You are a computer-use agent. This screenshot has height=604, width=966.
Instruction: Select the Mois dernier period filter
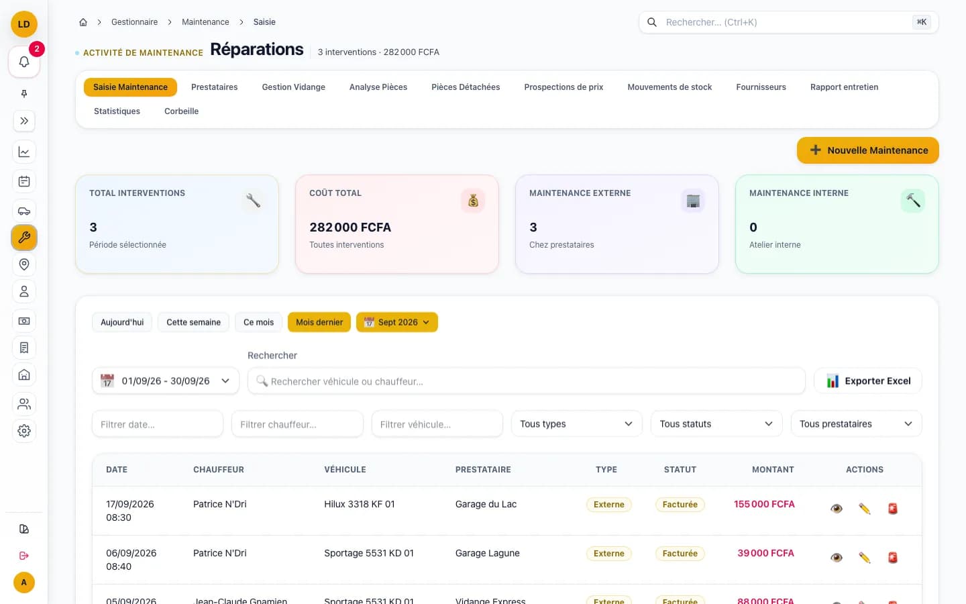[x=319, y=322]
